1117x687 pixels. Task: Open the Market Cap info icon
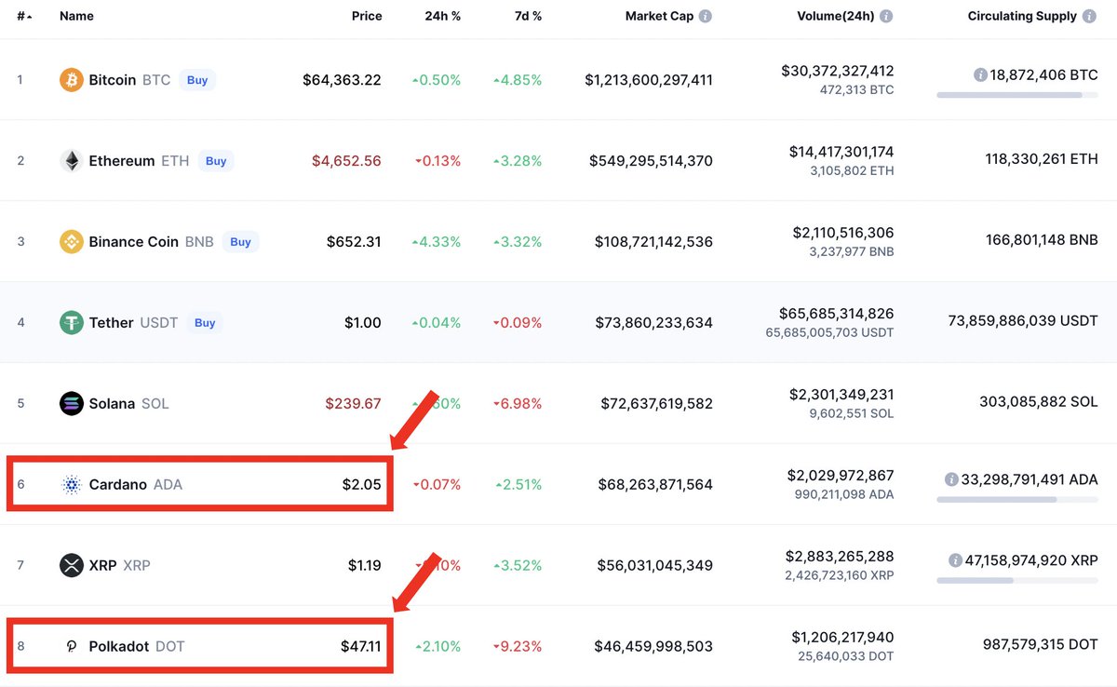pos(706,17)
